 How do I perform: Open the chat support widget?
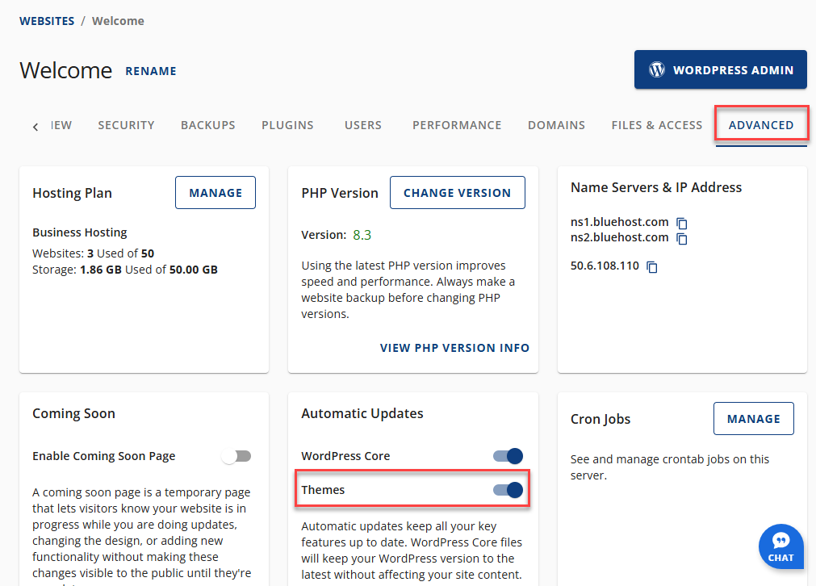[780, 546]
